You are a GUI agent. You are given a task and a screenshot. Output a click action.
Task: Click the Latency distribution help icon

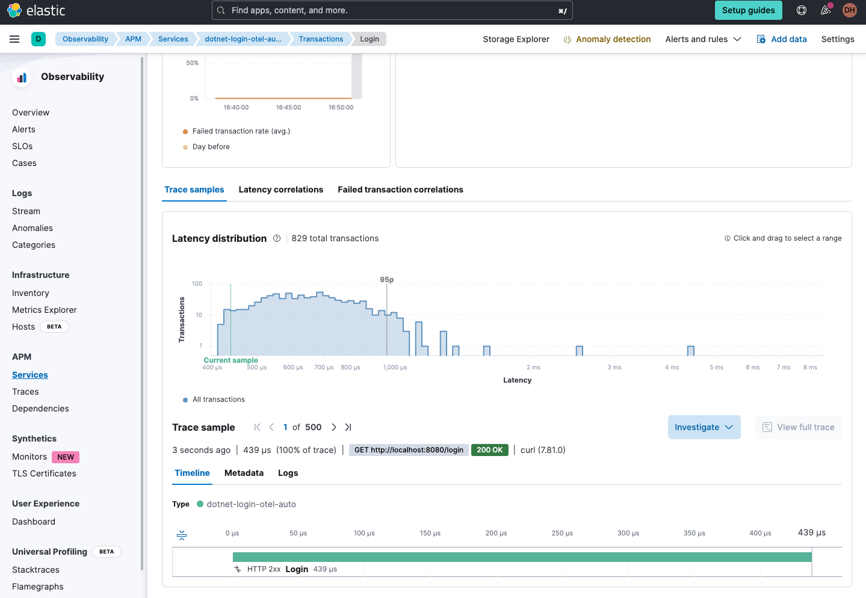click(x=277, y=238)
